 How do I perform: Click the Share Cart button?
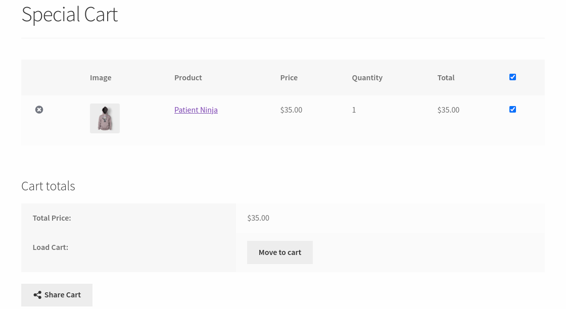tap(57, 294)
